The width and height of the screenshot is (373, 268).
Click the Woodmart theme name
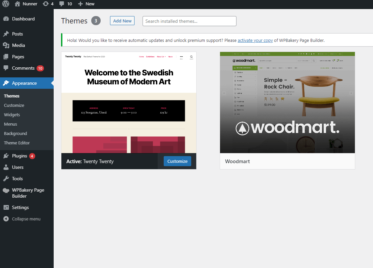(237, 161)
